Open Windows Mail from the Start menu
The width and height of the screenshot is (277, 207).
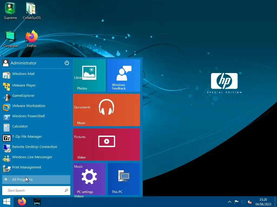click(x=36, y=74)
